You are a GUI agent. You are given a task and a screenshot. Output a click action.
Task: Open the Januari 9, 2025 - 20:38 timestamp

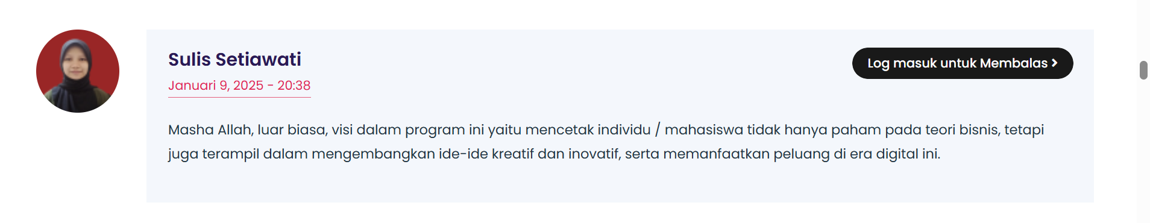[239, 86]
